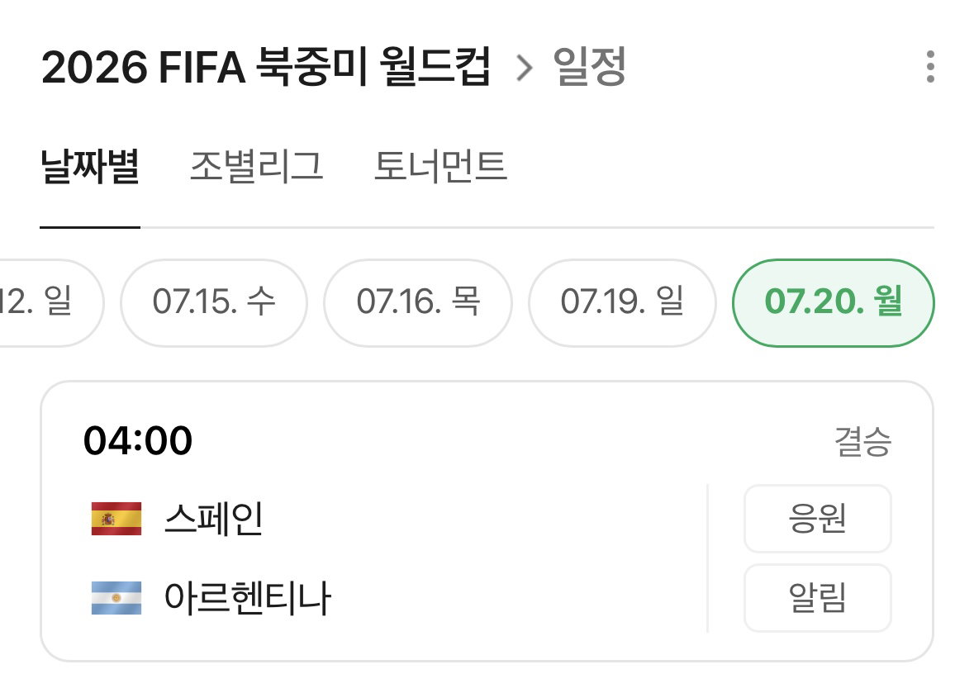The height and width of the screenshot is (674, 974).
Task: Select the highlighted 07.20. 월 date chip
Action: [x=833, y=302]
